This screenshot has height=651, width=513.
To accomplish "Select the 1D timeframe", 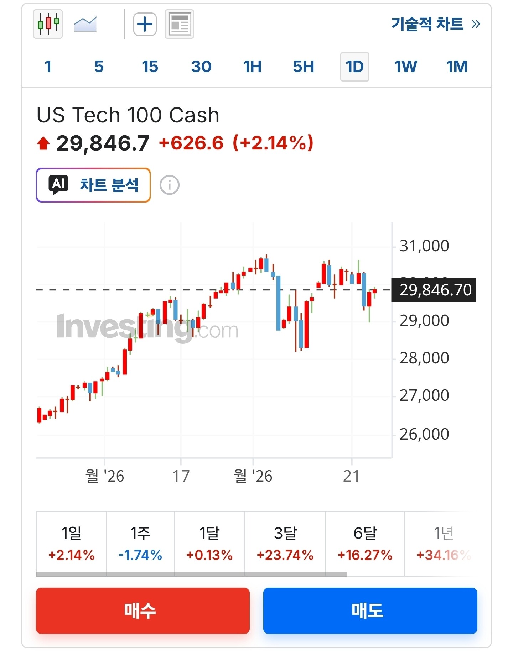I will 355,67.
